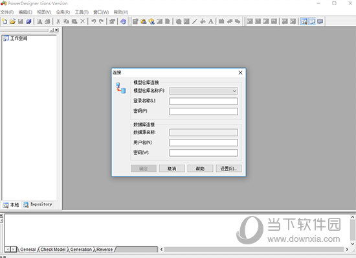Click the output horizontal scrollbar right arrow

[x=347, y=250]
